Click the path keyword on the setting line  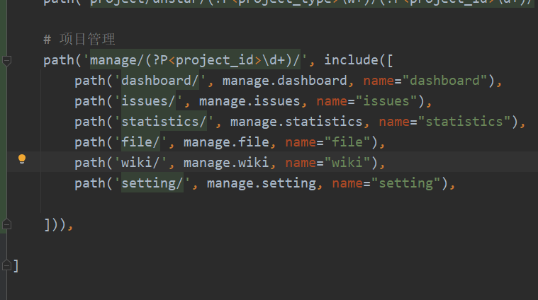[90, 183]
